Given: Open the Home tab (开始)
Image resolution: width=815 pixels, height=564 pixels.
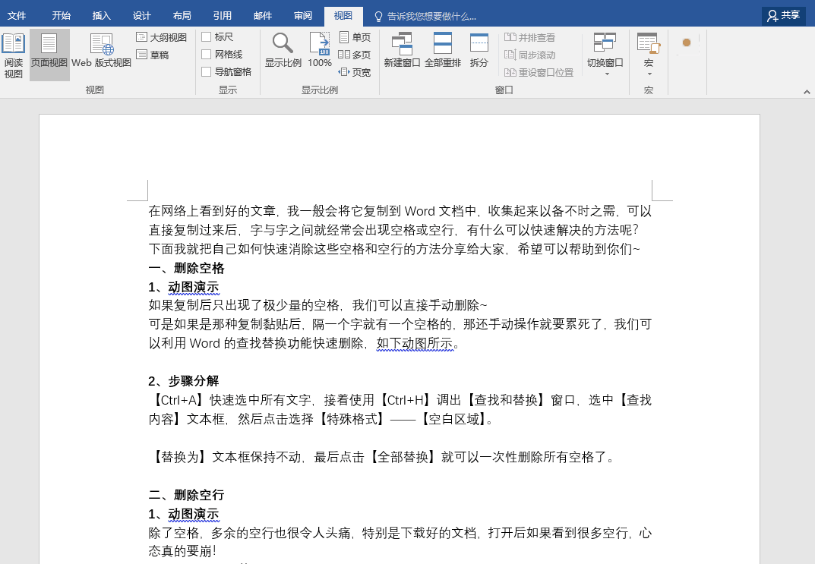Looking at the screenshot, I should pyautogui.click(x=62, y=16).
